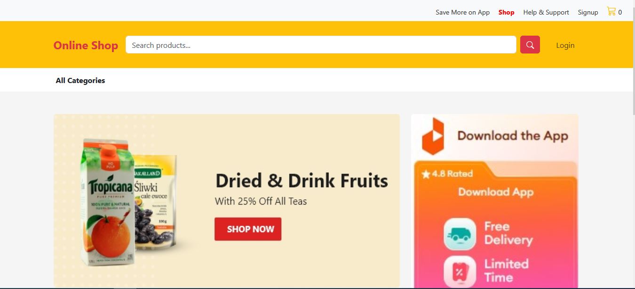
Task: Focus the Search products field
Action: (321, 45)
